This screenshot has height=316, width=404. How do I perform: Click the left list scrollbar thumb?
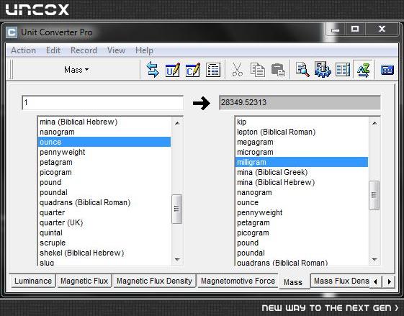[x=176, y=209]
